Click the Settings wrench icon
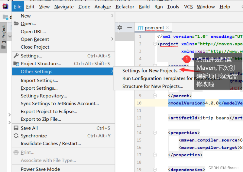Viewport: 243px width, 172px height. (16, 56)
